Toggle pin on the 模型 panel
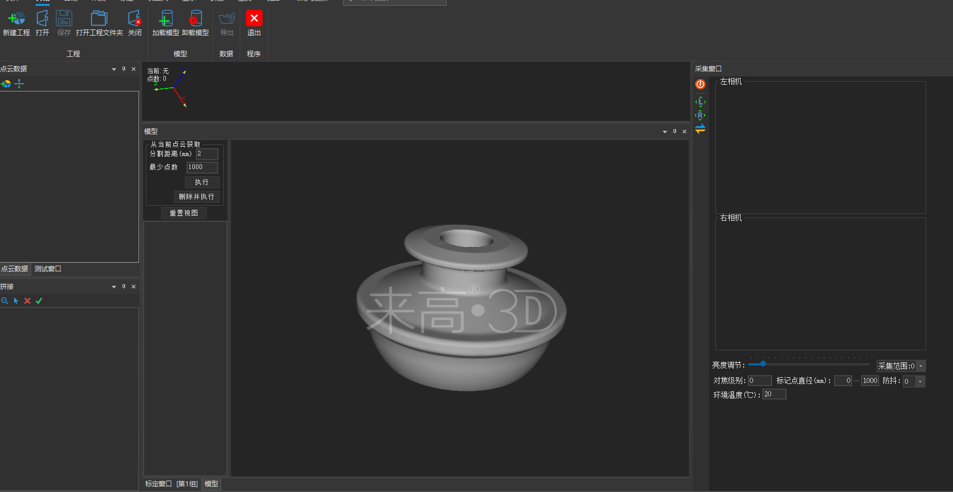Screen dimensions: 953x492 tap(674, 132)
